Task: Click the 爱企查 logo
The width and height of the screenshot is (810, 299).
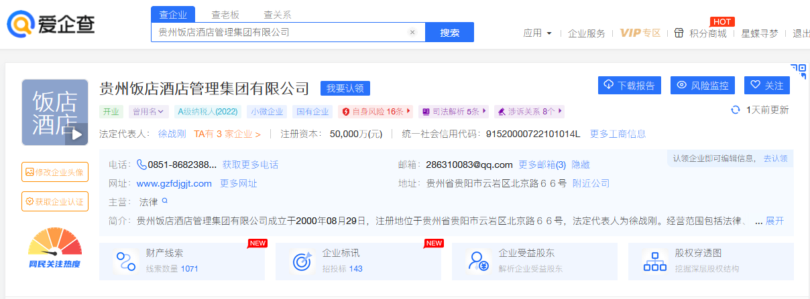Action: pyautogui.click(x=51, y=24)
